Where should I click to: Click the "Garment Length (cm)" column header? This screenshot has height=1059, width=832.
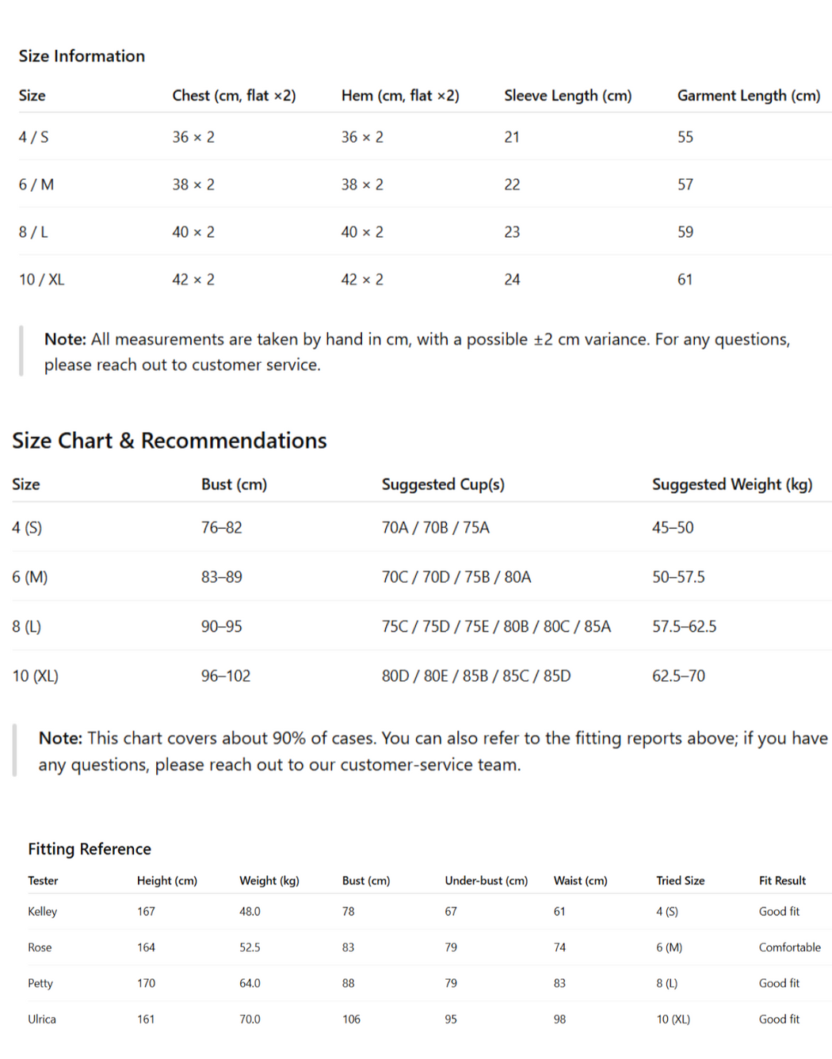pyautogui.click(x=748, y=96)
